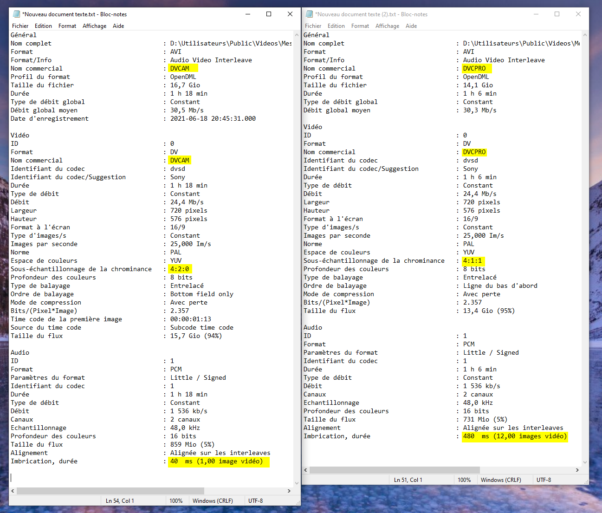This screenshot has height=513, width=602.
Task: Maximize the left Notepad window
Action: click(269, 14)
